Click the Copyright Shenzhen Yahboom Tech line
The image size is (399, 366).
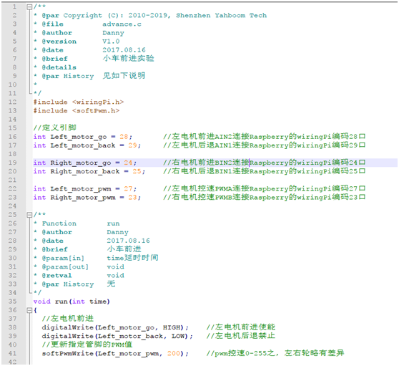pos(151,16)
